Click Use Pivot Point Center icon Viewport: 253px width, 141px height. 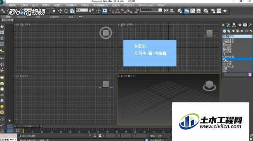click(92, 11)
